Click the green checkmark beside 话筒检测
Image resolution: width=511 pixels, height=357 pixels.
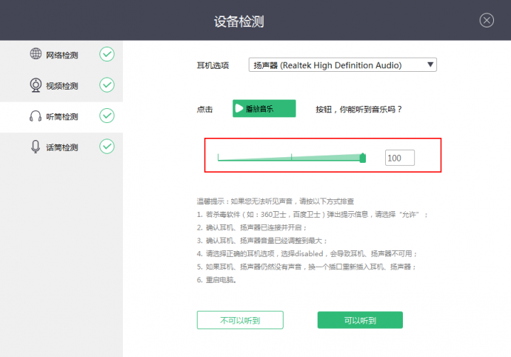coord(107,147)
